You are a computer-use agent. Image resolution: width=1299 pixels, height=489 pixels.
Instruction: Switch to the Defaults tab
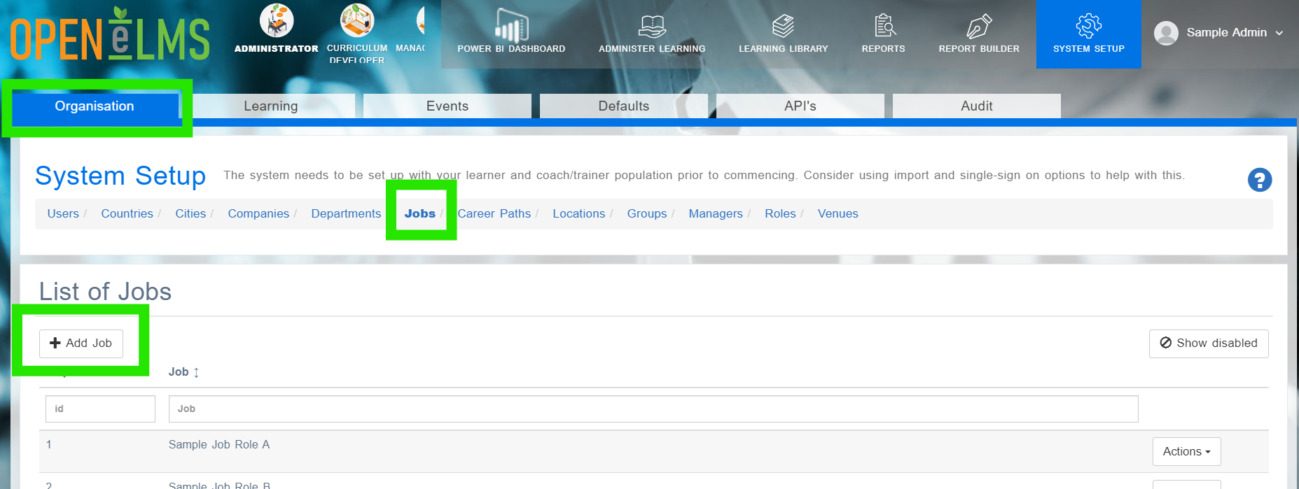pyautogui.click(x=624, y=106)
